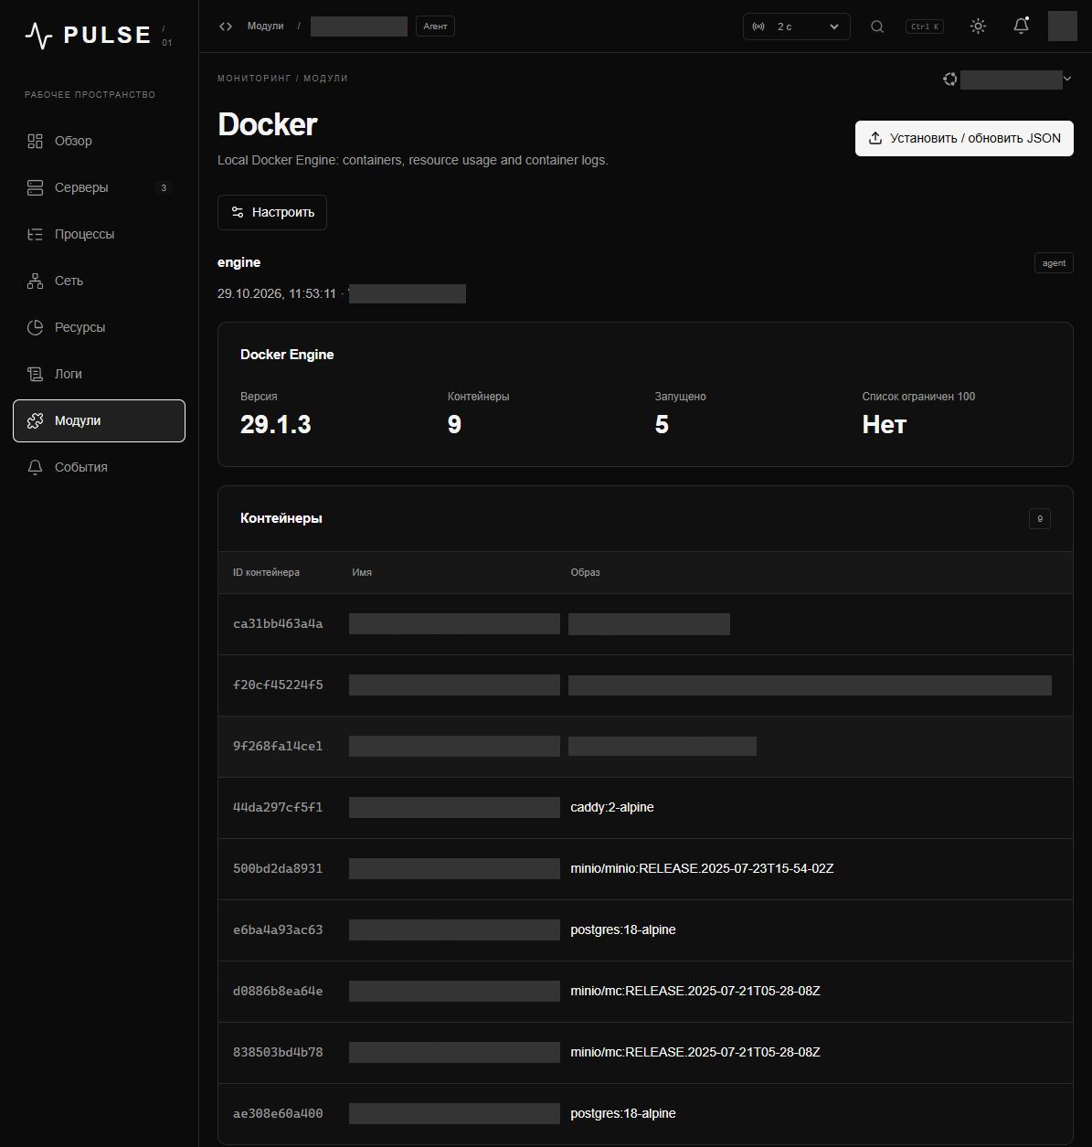Click the Серверы count badge 3
The image size is (1092, 1147).
tap(164, 188)
